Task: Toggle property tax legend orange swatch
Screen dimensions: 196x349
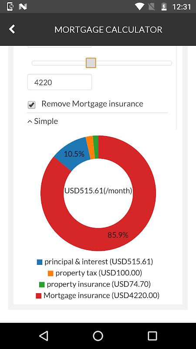Action: point(51,274)
